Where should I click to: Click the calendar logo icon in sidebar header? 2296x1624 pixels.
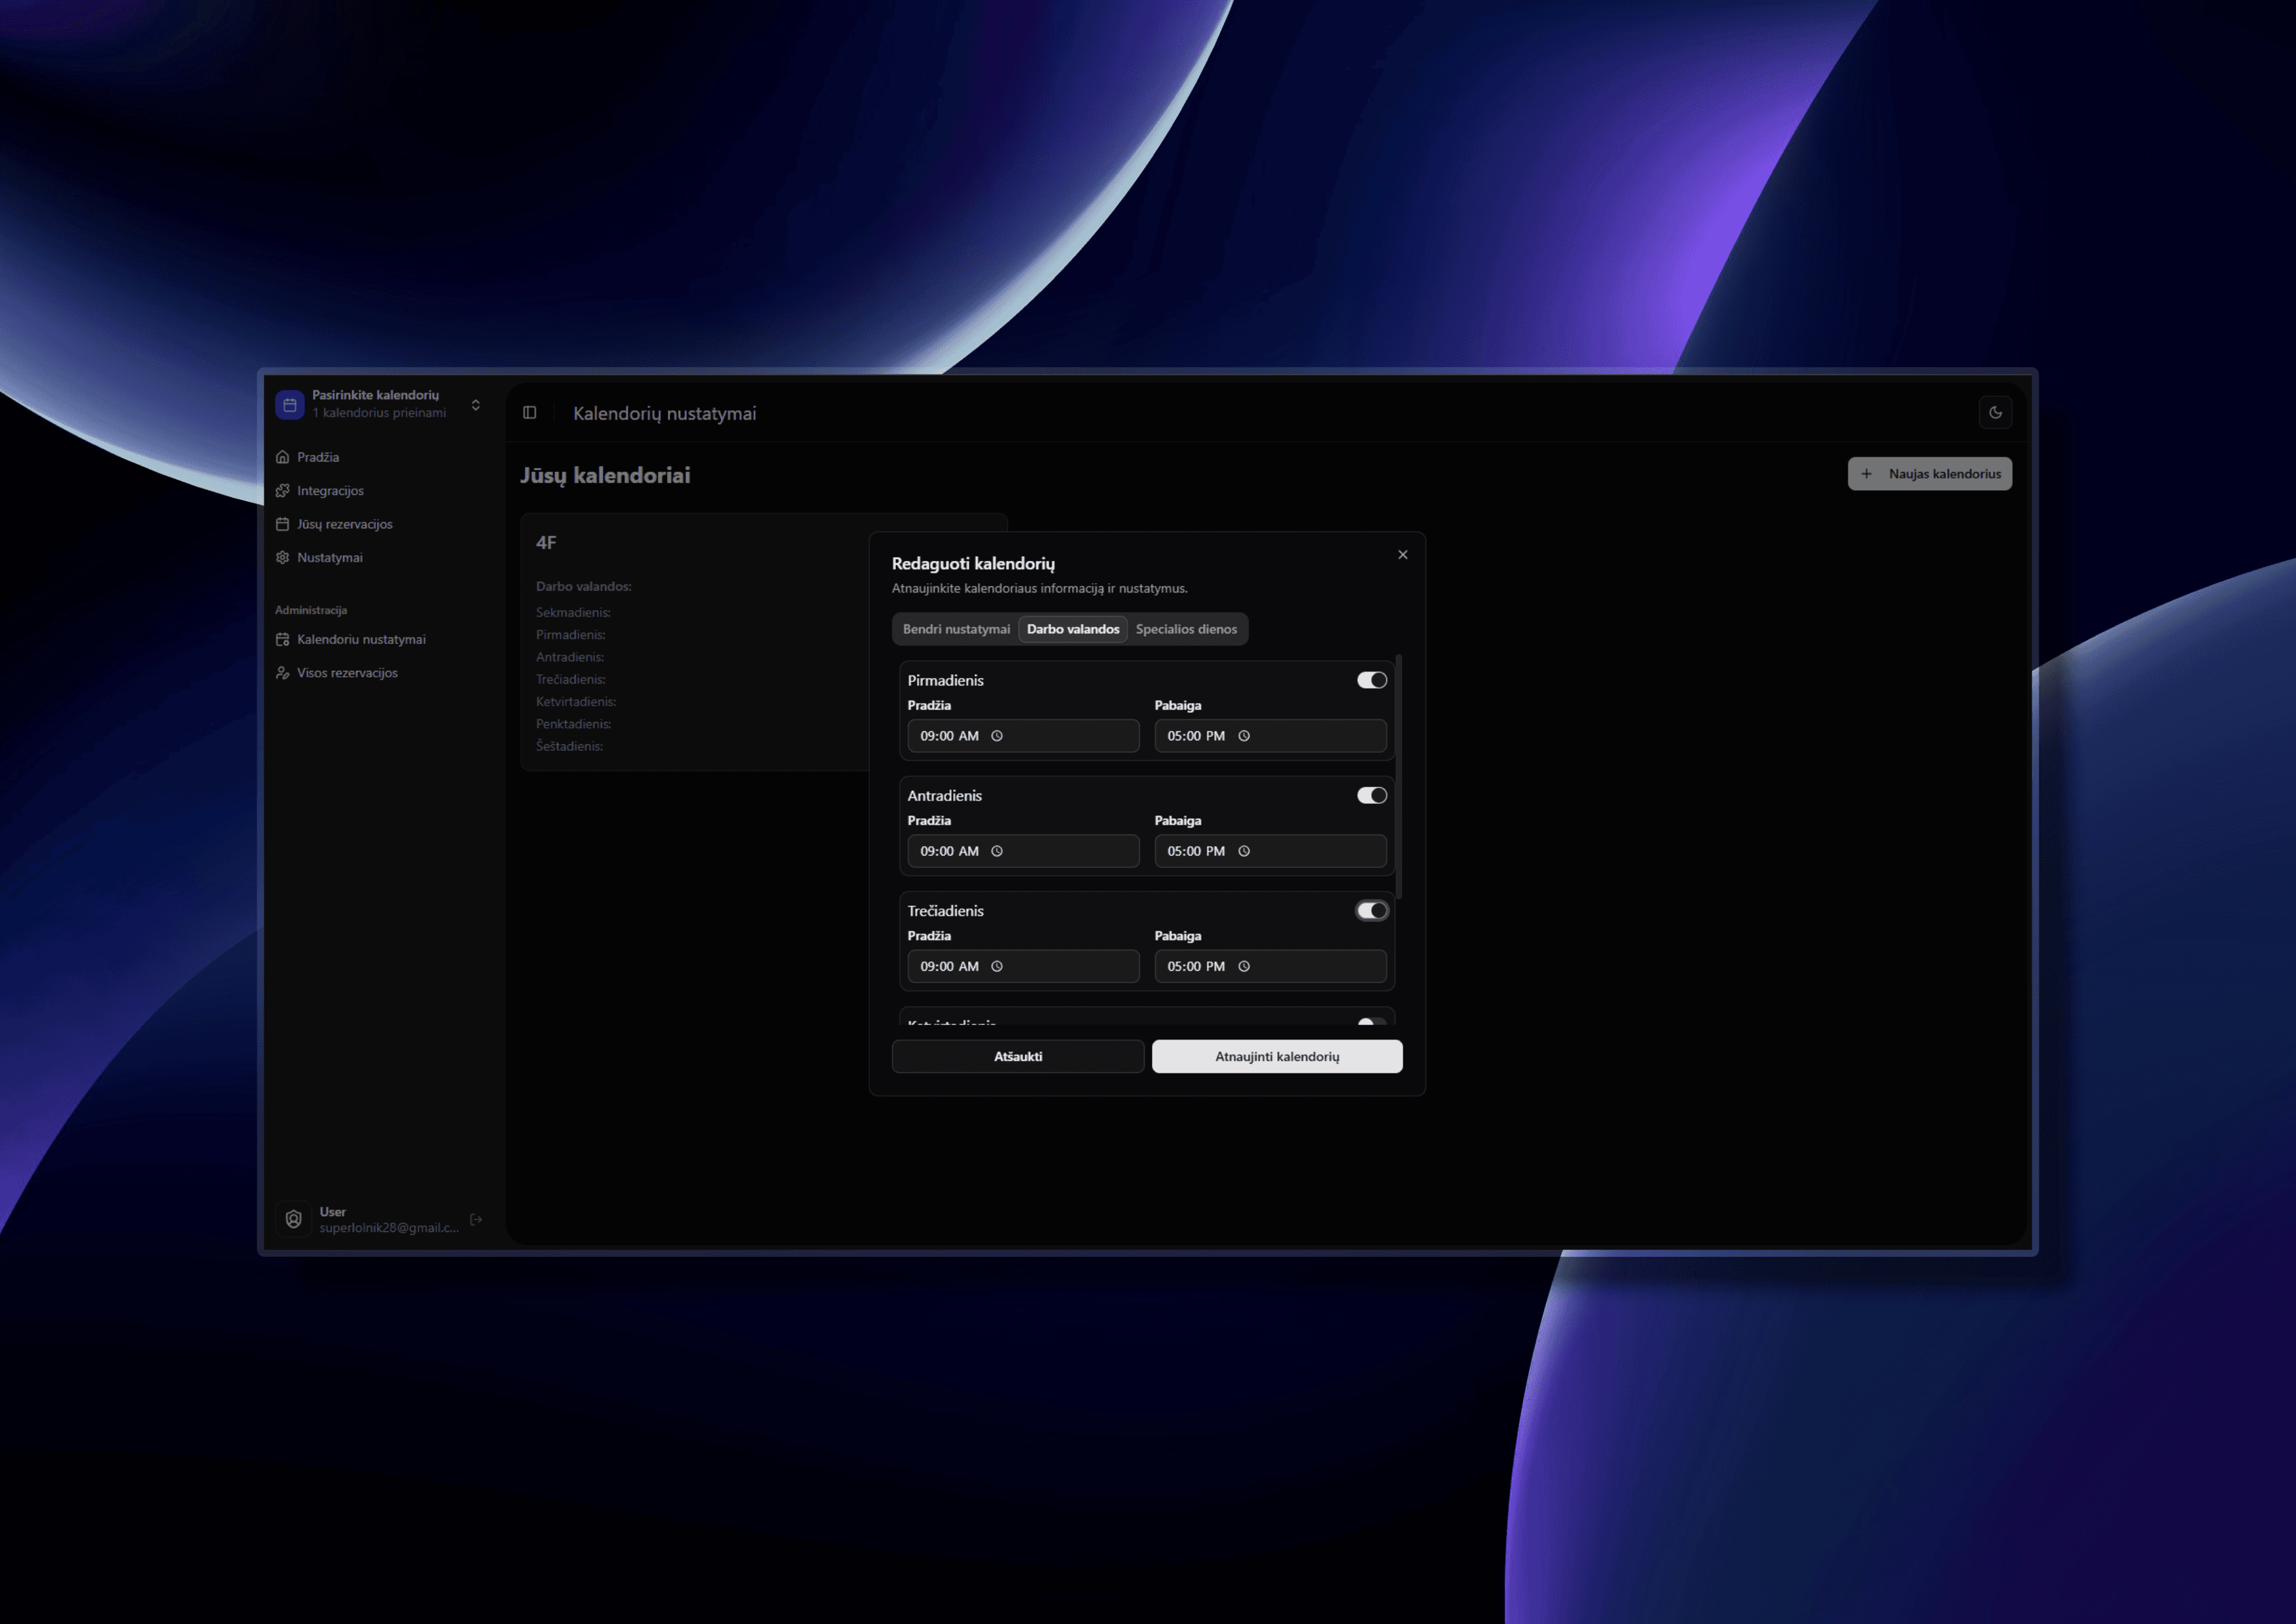(289, 405)
